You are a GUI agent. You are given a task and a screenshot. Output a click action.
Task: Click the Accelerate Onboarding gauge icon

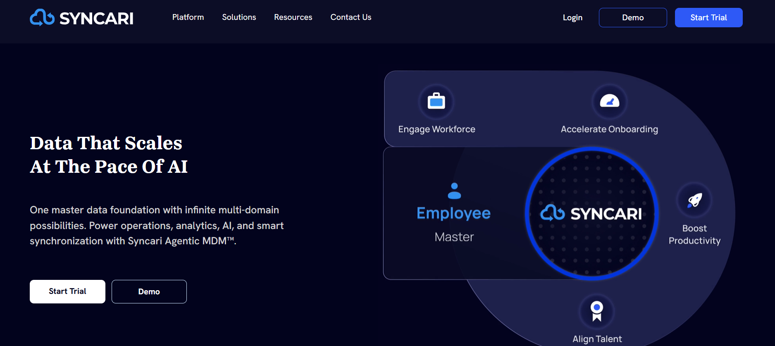(x=610, y=101)
